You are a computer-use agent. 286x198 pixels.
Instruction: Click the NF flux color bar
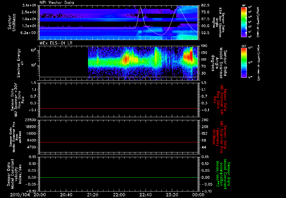[244, 22]
